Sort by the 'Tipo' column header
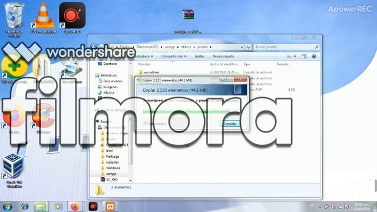The height and width of the screenshot is (212, 377). [x=247, y=64]
